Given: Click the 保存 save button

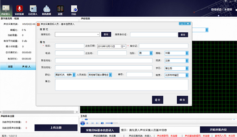Looking at the screenshot, I should (x=182, y=100).
